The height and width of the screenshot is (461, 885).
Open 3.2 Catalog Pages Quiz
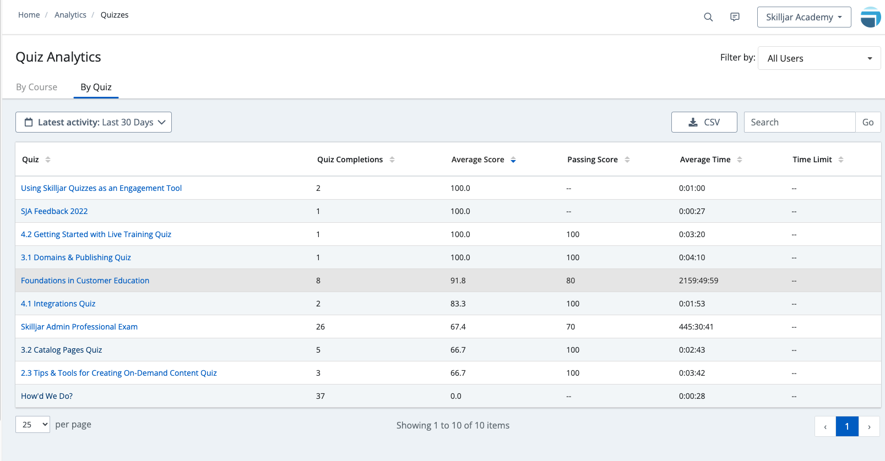point(61,350)
